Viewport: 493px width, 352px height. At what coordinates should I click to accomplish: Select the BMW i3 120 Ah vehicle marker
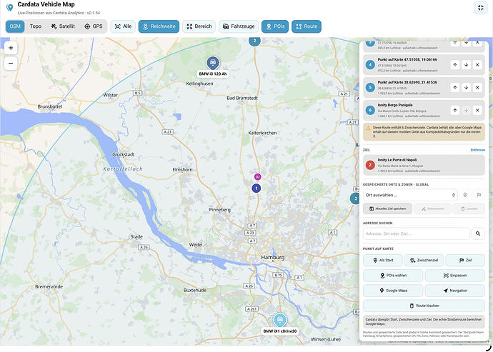(x=213, y=63)
